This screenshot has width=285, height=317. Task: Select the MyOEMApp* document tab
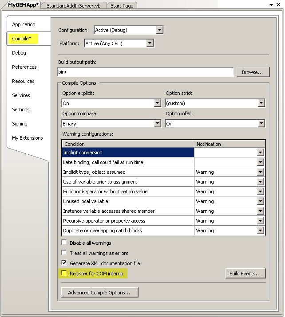point(23,5)
